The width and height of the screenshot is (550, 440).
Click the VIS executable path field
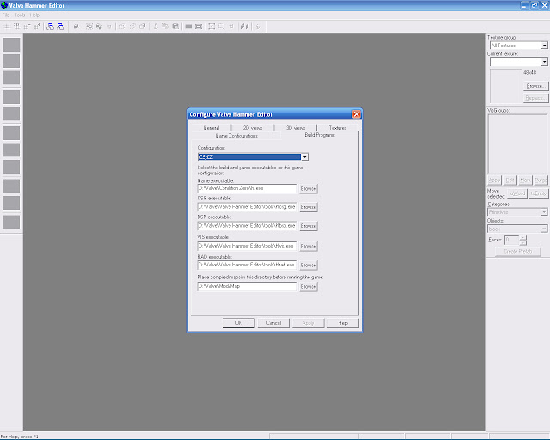(x=247, y=246)
